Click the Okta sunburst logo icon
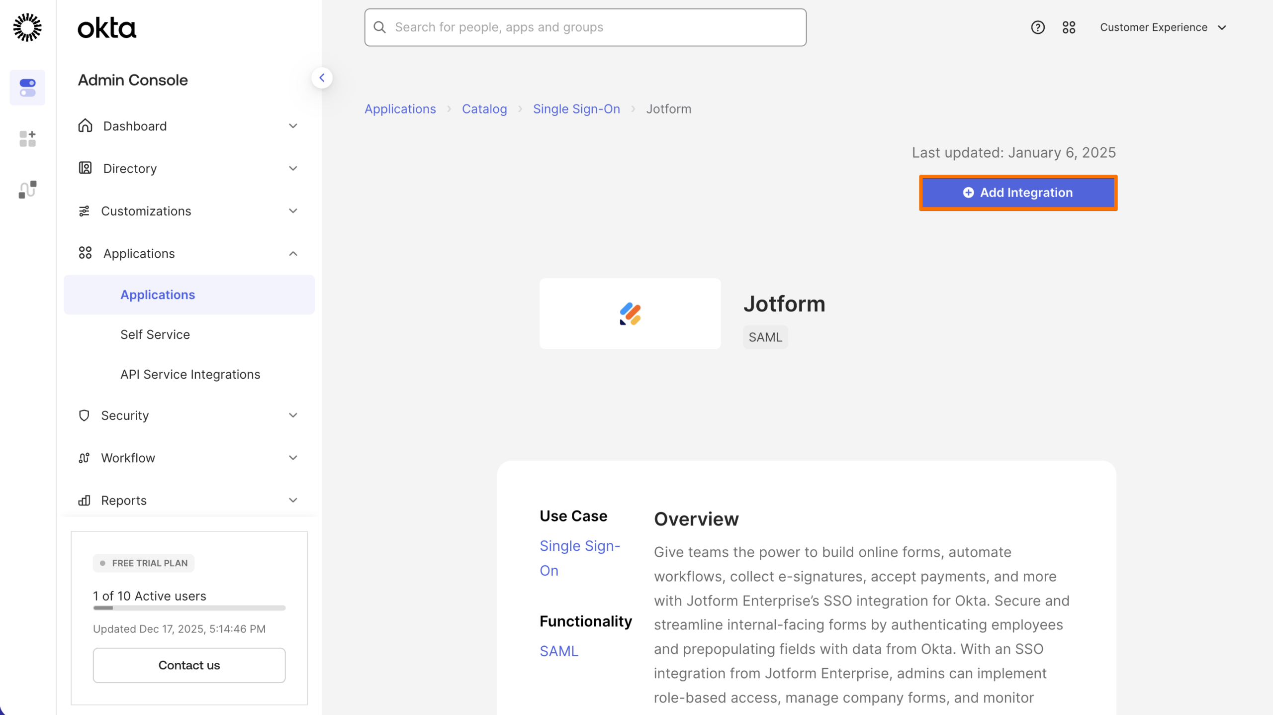 [x=27, y=27]
